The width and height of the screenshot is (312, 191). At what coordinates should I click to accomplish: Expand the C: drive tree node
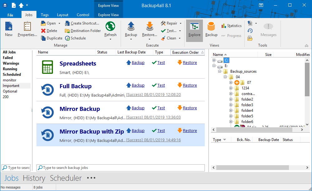214,60
